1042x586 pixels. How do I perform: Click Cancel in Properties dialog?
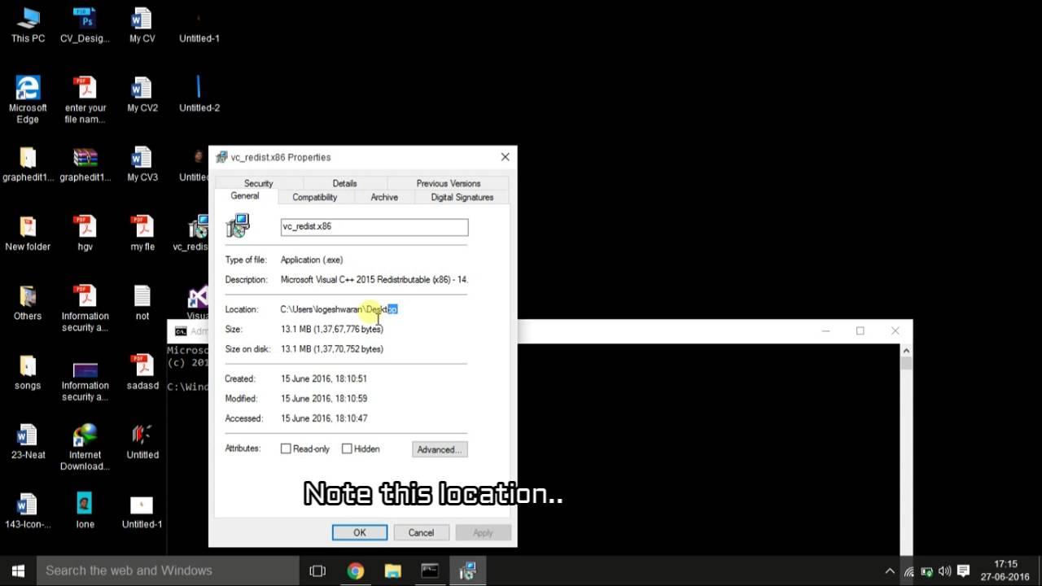(x=421, y=532)
